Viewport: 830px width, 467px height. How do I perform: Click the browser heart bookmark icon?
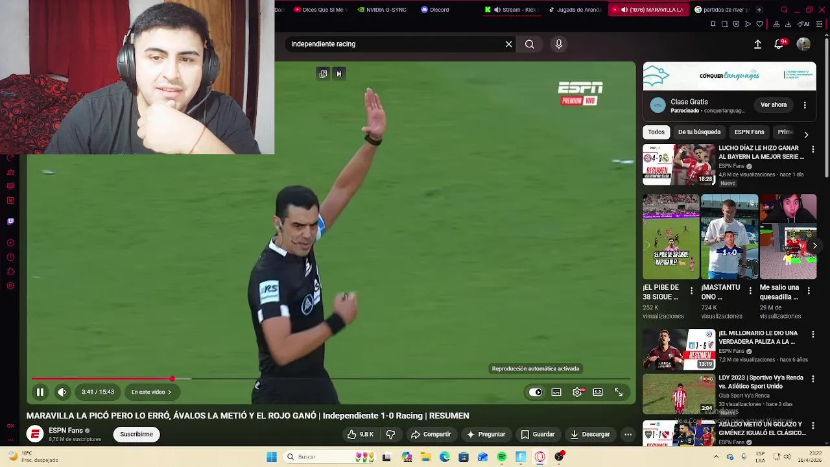click(759, 24)
